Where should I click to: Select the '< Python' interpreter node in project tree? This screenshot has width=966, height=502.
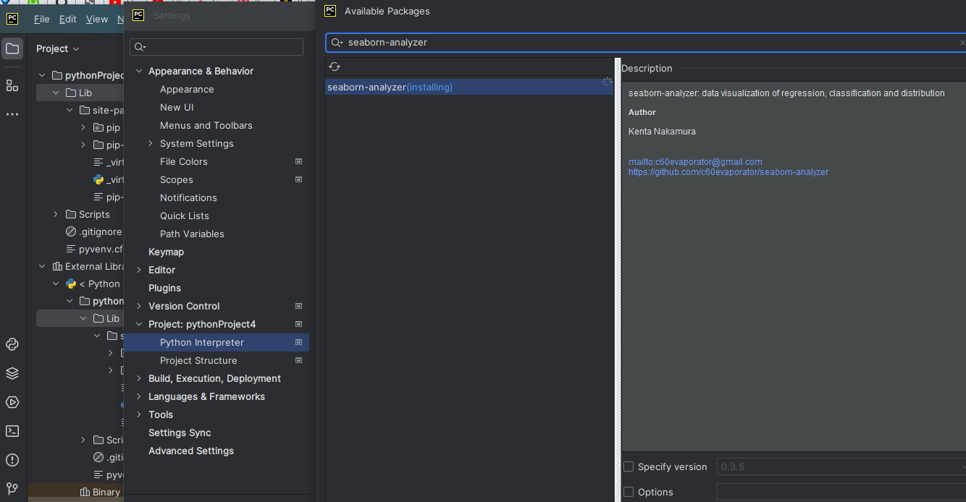[93, 284]
